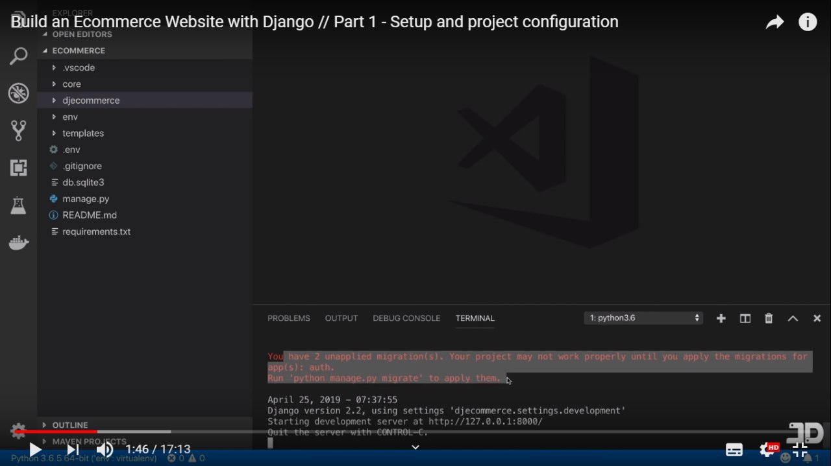Open the .gitignore file
The height and width of the screenshot is (466, 831).
pyautogui.click(x=144, y=166)
